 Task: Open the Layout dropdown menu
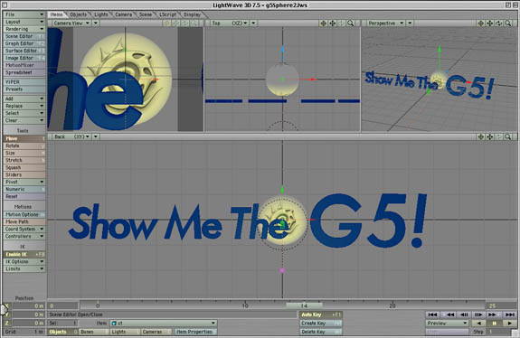(24, 22)
